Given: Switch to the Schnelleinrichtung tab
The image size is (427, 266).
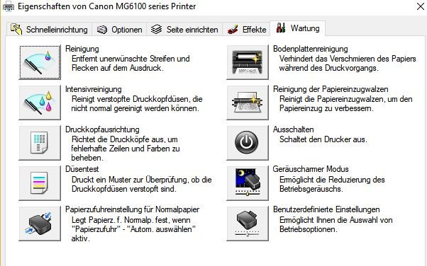Looking at the screenshot, I should [x=49, y=29].
